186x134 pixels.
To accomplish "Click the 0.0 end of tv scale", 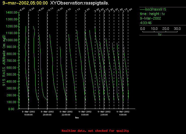I will click(x=143, y=29).
